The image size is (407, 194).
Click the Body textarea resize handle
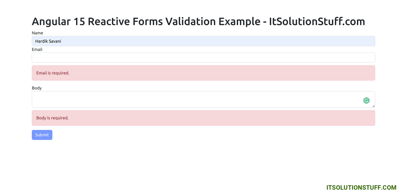click(x=373, y=106)
